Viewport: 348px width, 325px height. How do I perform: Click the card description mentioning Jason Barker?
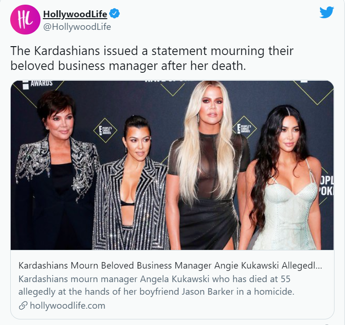pyautogui.click(x=156, y=285)
